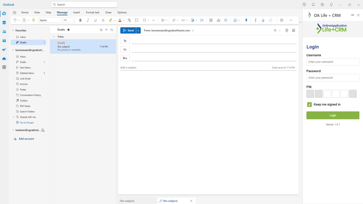Open the Calendar from the left rail
Image resolution: width=363 pixels, height=204 pixels.
[4, 23]
